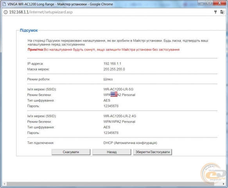Click the page document icon in title bar
Screen dimensions: 228x188
(x=4, y=4)
